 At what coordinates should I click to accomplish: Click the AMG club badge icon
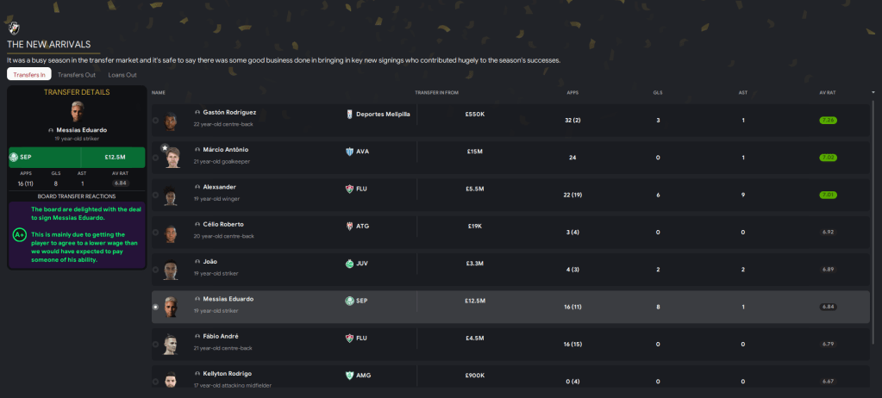[349, 375]
